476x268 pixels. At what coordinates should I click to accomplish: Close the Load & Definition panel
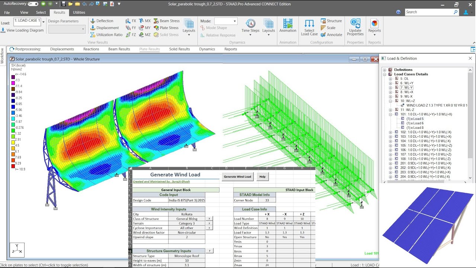point(470,58)
